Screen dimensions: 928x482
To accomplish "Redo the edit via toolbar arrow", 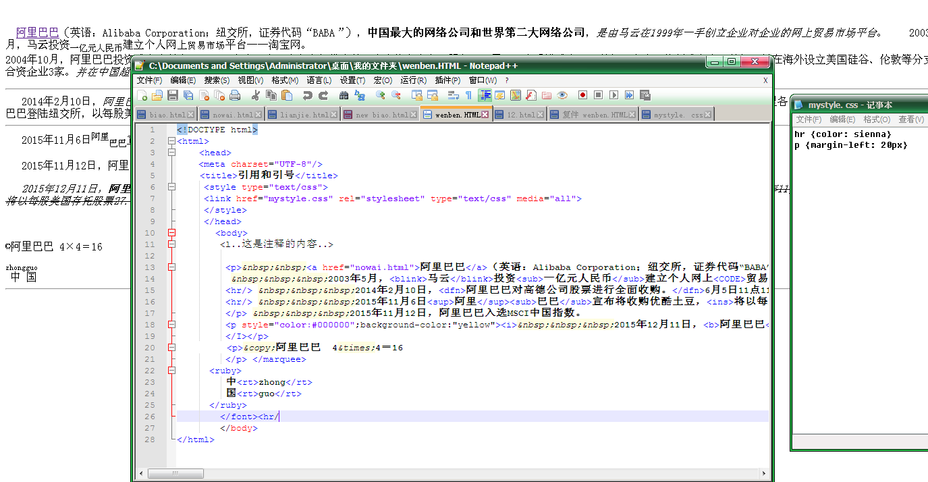I will pos(323,95).
